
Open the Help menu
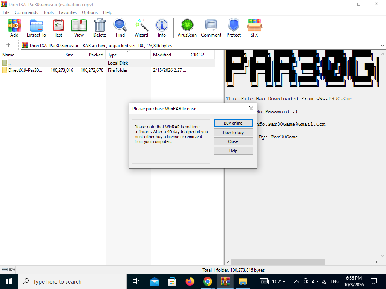tap(107, 12)
